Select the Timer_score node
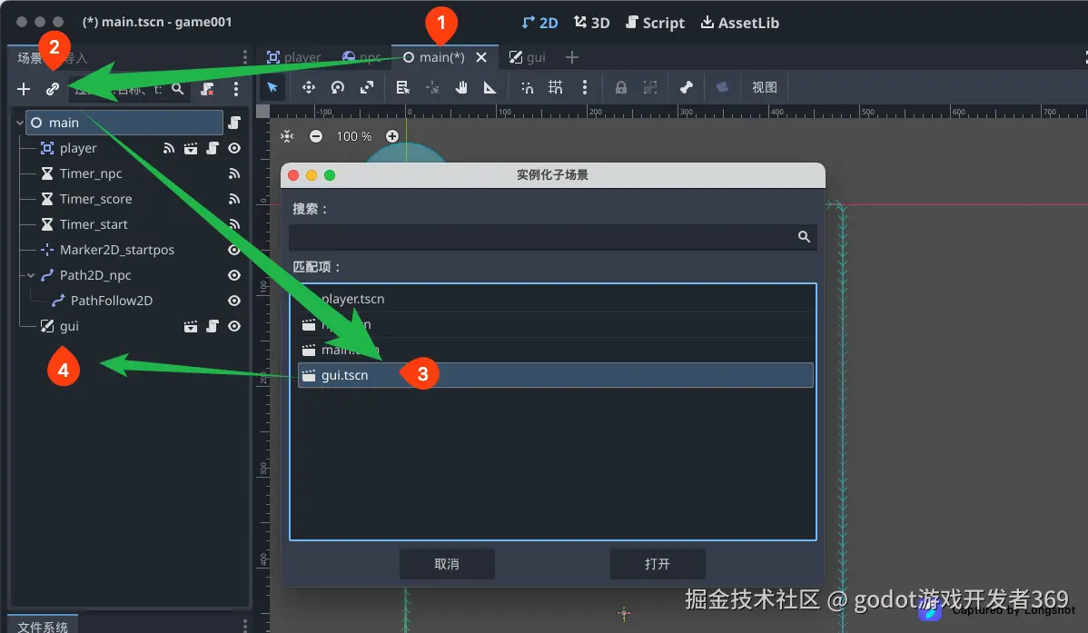The image size is (1088, 633). [95, 199]
